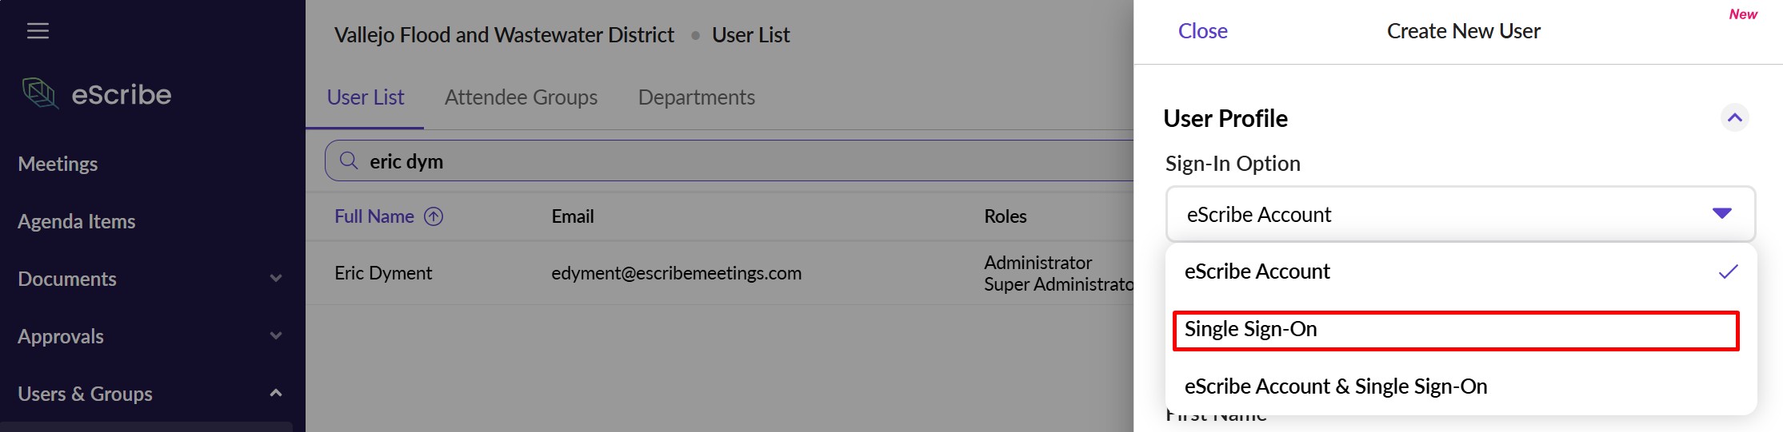
Task: Expand the Documents menu chevron
Action: click(276, 279)
